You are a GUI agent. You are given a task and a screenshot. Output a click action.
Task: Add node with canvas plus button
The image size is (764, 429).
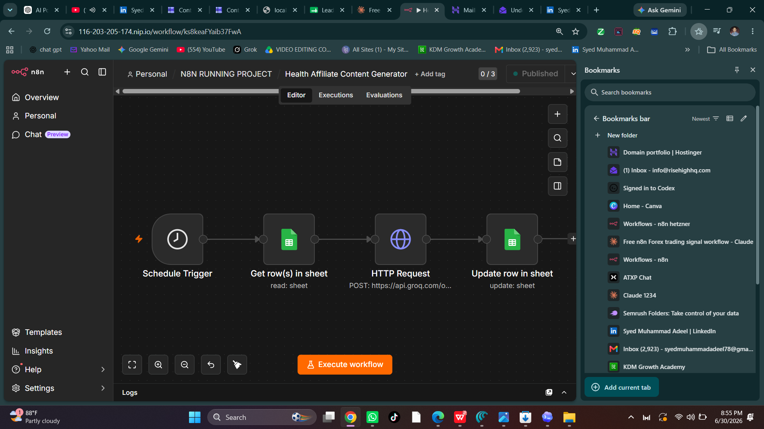(x=557, y=114)
